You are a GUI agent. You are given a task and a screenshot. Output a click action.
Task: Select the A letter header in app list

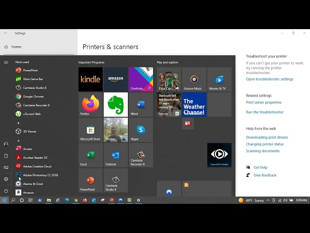coord(18,140)
